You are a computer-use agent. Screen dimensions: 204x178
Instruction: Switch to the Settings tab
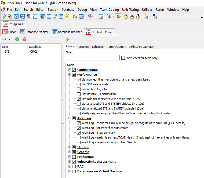tap(84, 47)
